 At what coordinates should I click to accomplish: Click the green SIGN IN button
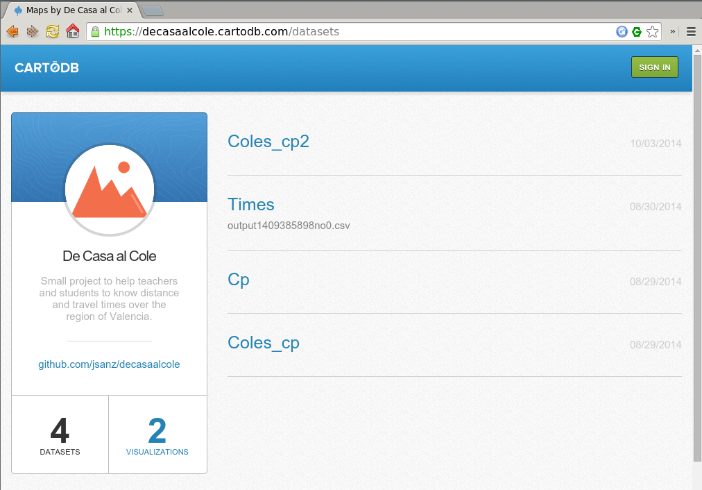[655, 67]
